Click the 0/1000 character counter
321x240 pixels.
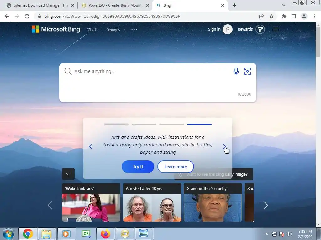tap(244, 94)
